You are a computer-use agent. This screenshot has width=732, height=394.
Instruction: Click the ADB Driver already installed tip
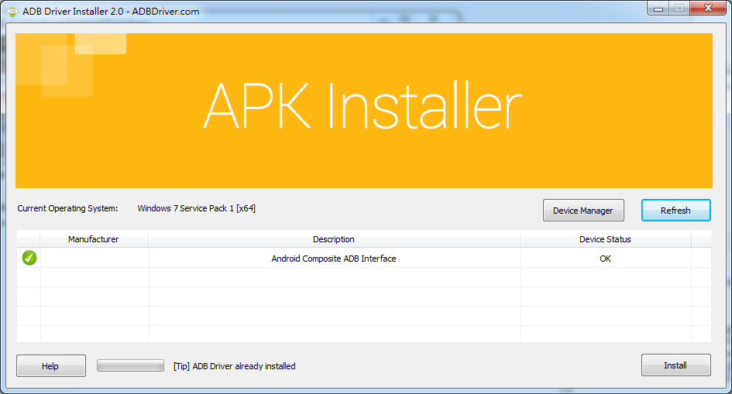(235, 366)
